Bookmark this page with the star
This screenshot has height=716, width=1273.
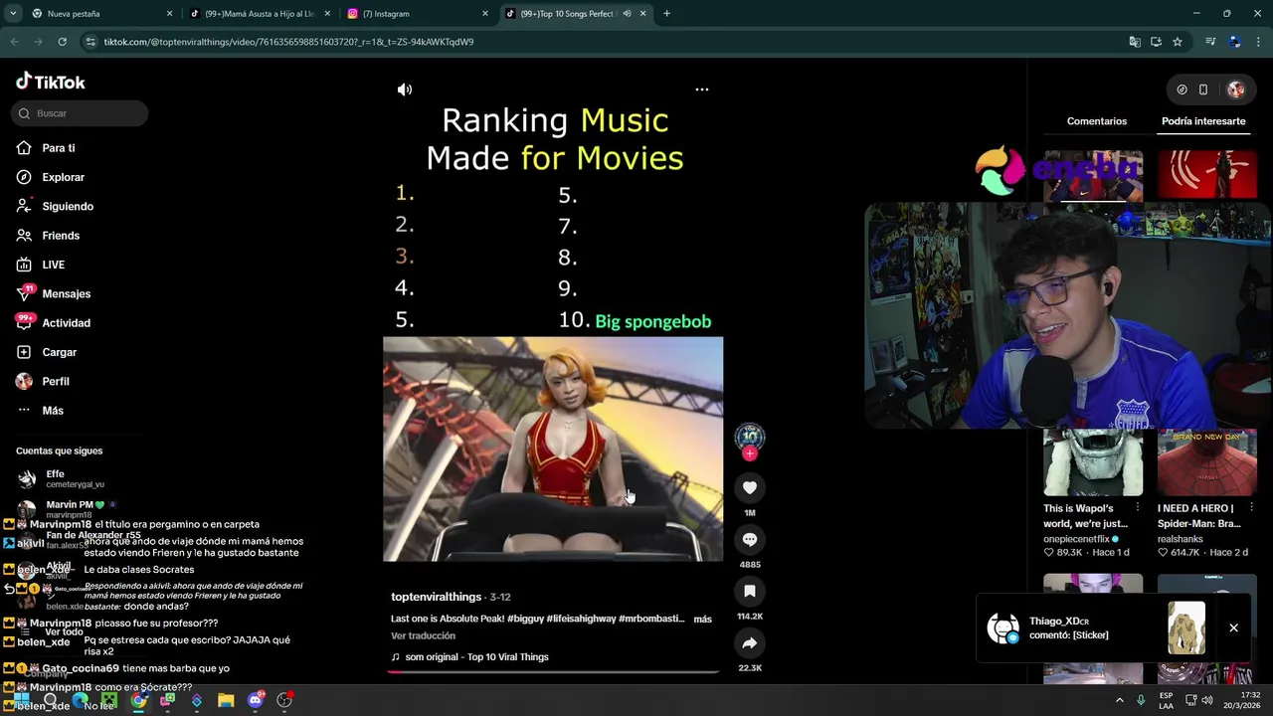pyautogui.click(x=1178, y=42)
